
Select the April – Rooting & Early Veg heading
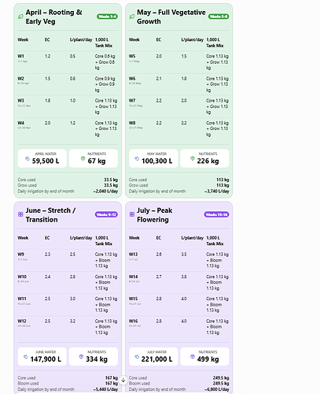coord(53,17)
